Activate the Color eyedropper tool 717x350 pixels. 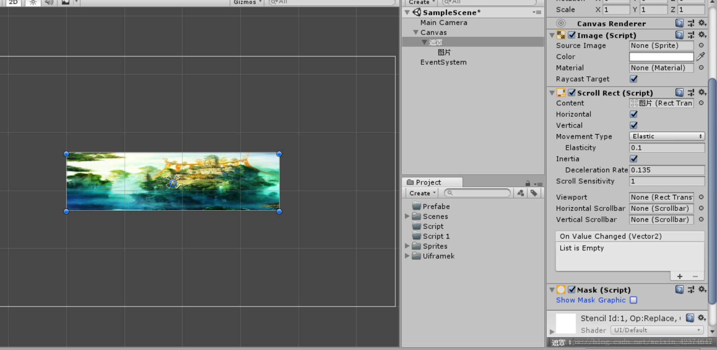[700, 56]
